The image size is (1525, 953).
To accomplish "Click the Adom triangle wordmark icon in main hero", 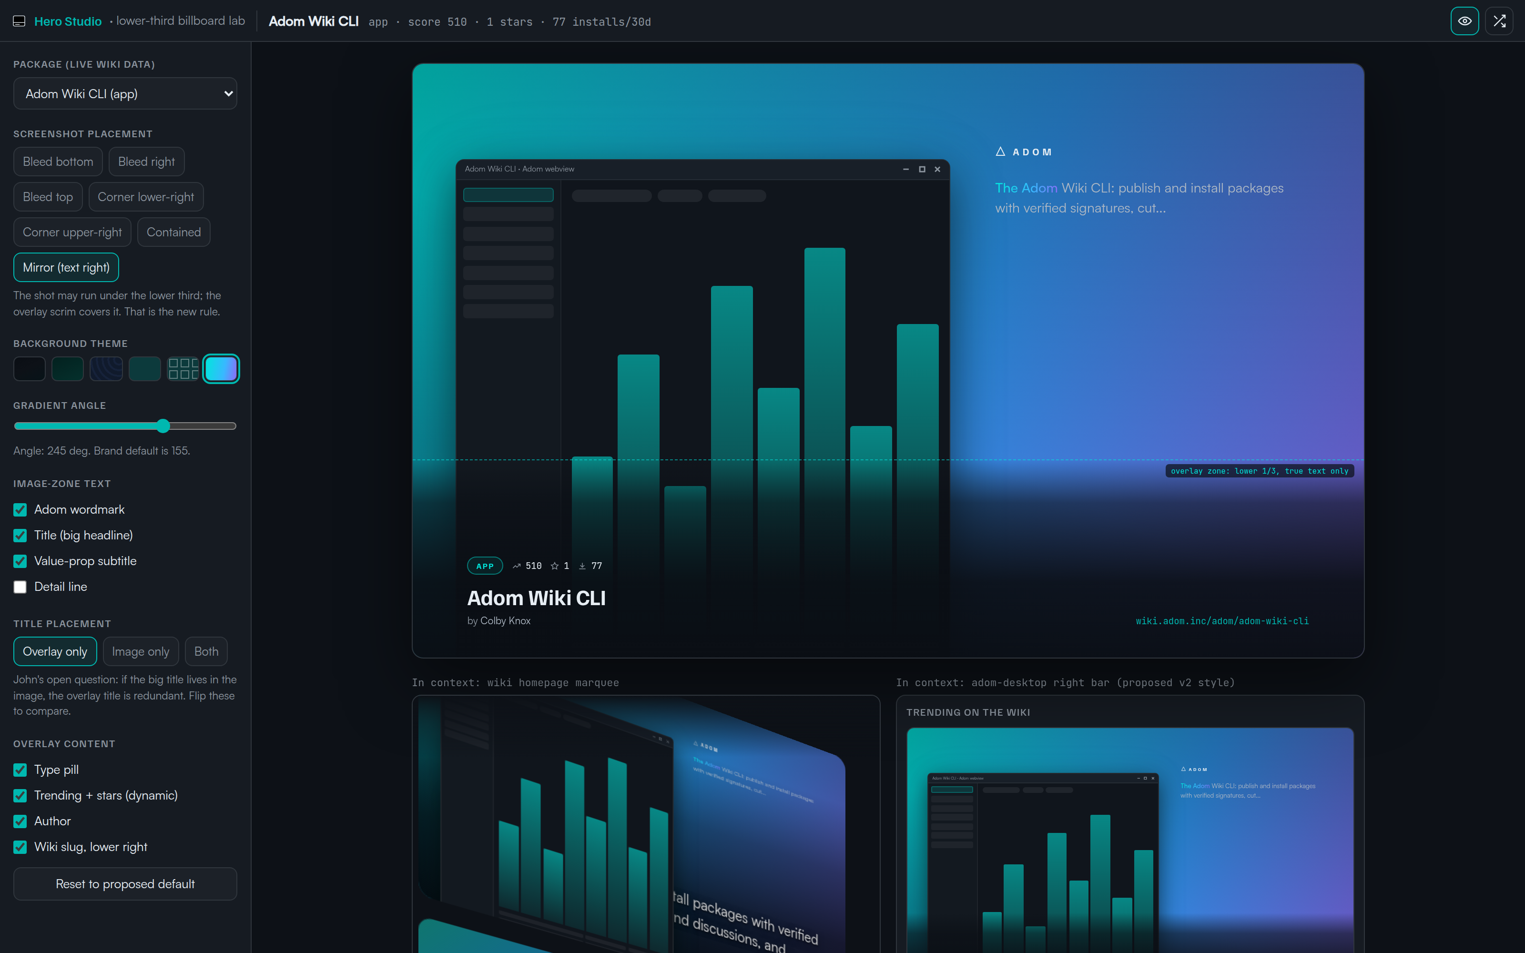I will (x=1000, y=151).
